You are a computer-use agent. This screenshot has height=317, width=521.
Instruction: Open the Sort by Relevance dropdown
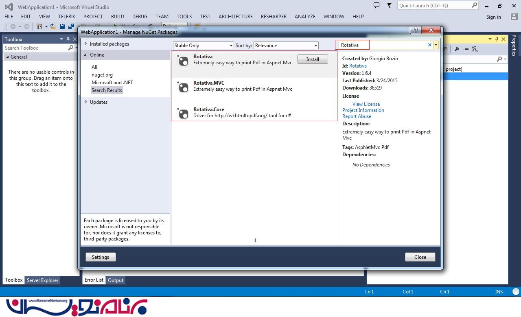[x=286, y=46]
